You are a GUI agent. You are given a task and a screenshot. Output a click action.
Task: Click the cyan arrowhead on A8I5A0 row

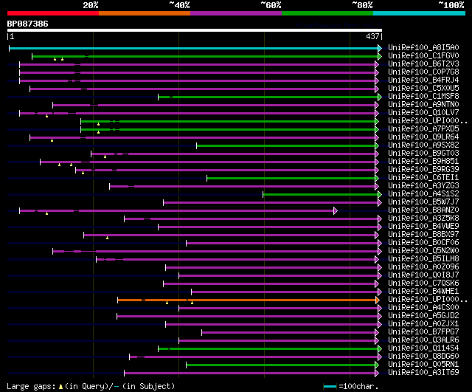pyautogui.click(x=380, y=48)
